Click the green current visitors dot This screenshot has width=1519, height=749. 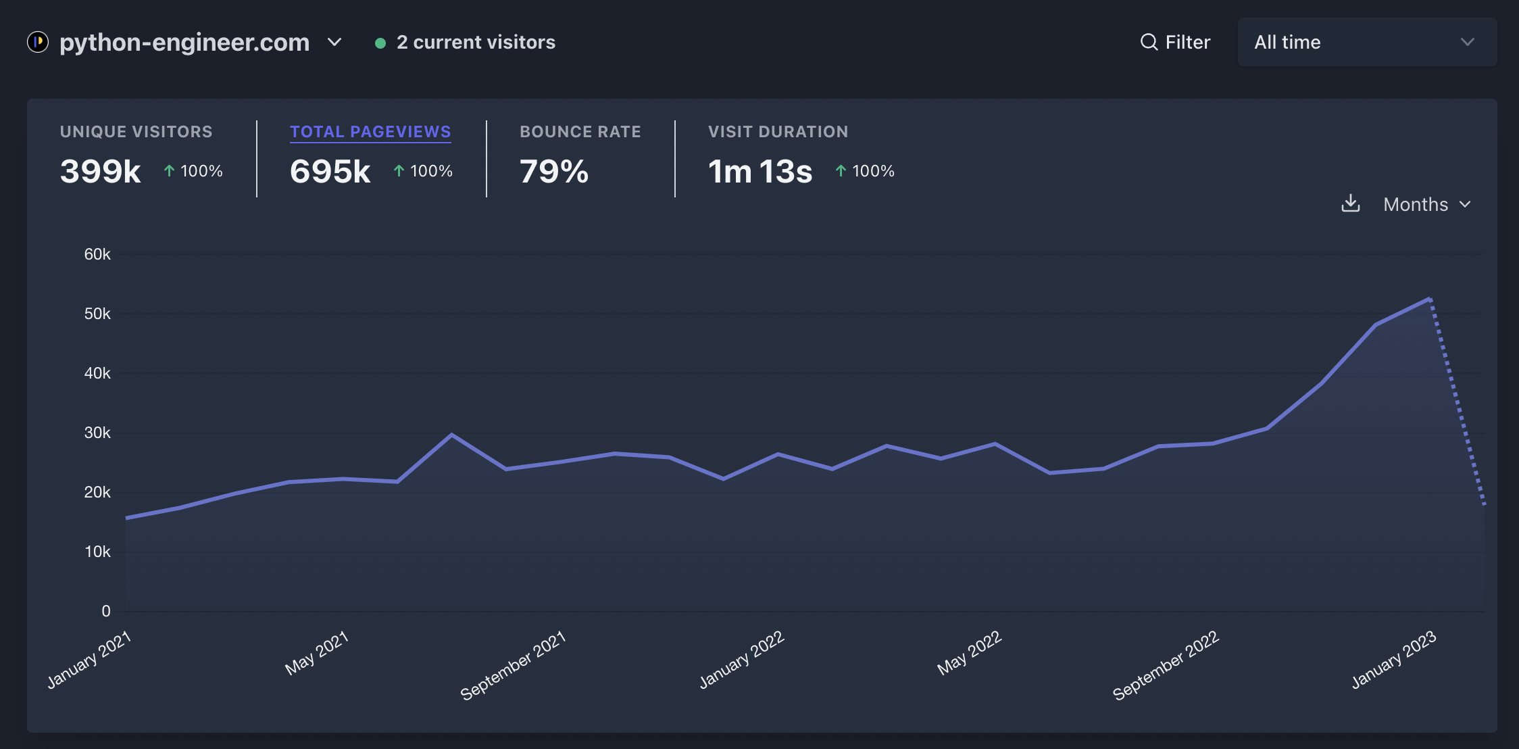pos(380,43)
